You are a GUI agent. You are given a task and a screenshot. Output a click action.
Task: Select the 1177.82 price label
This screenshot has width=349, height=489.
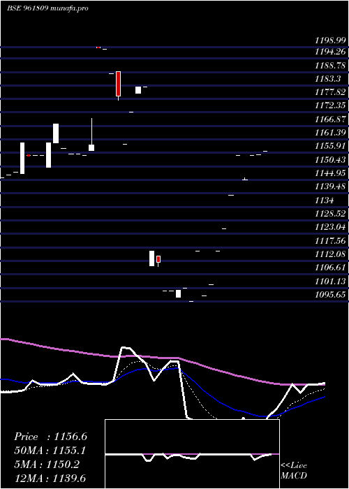(x=330, y=92)
